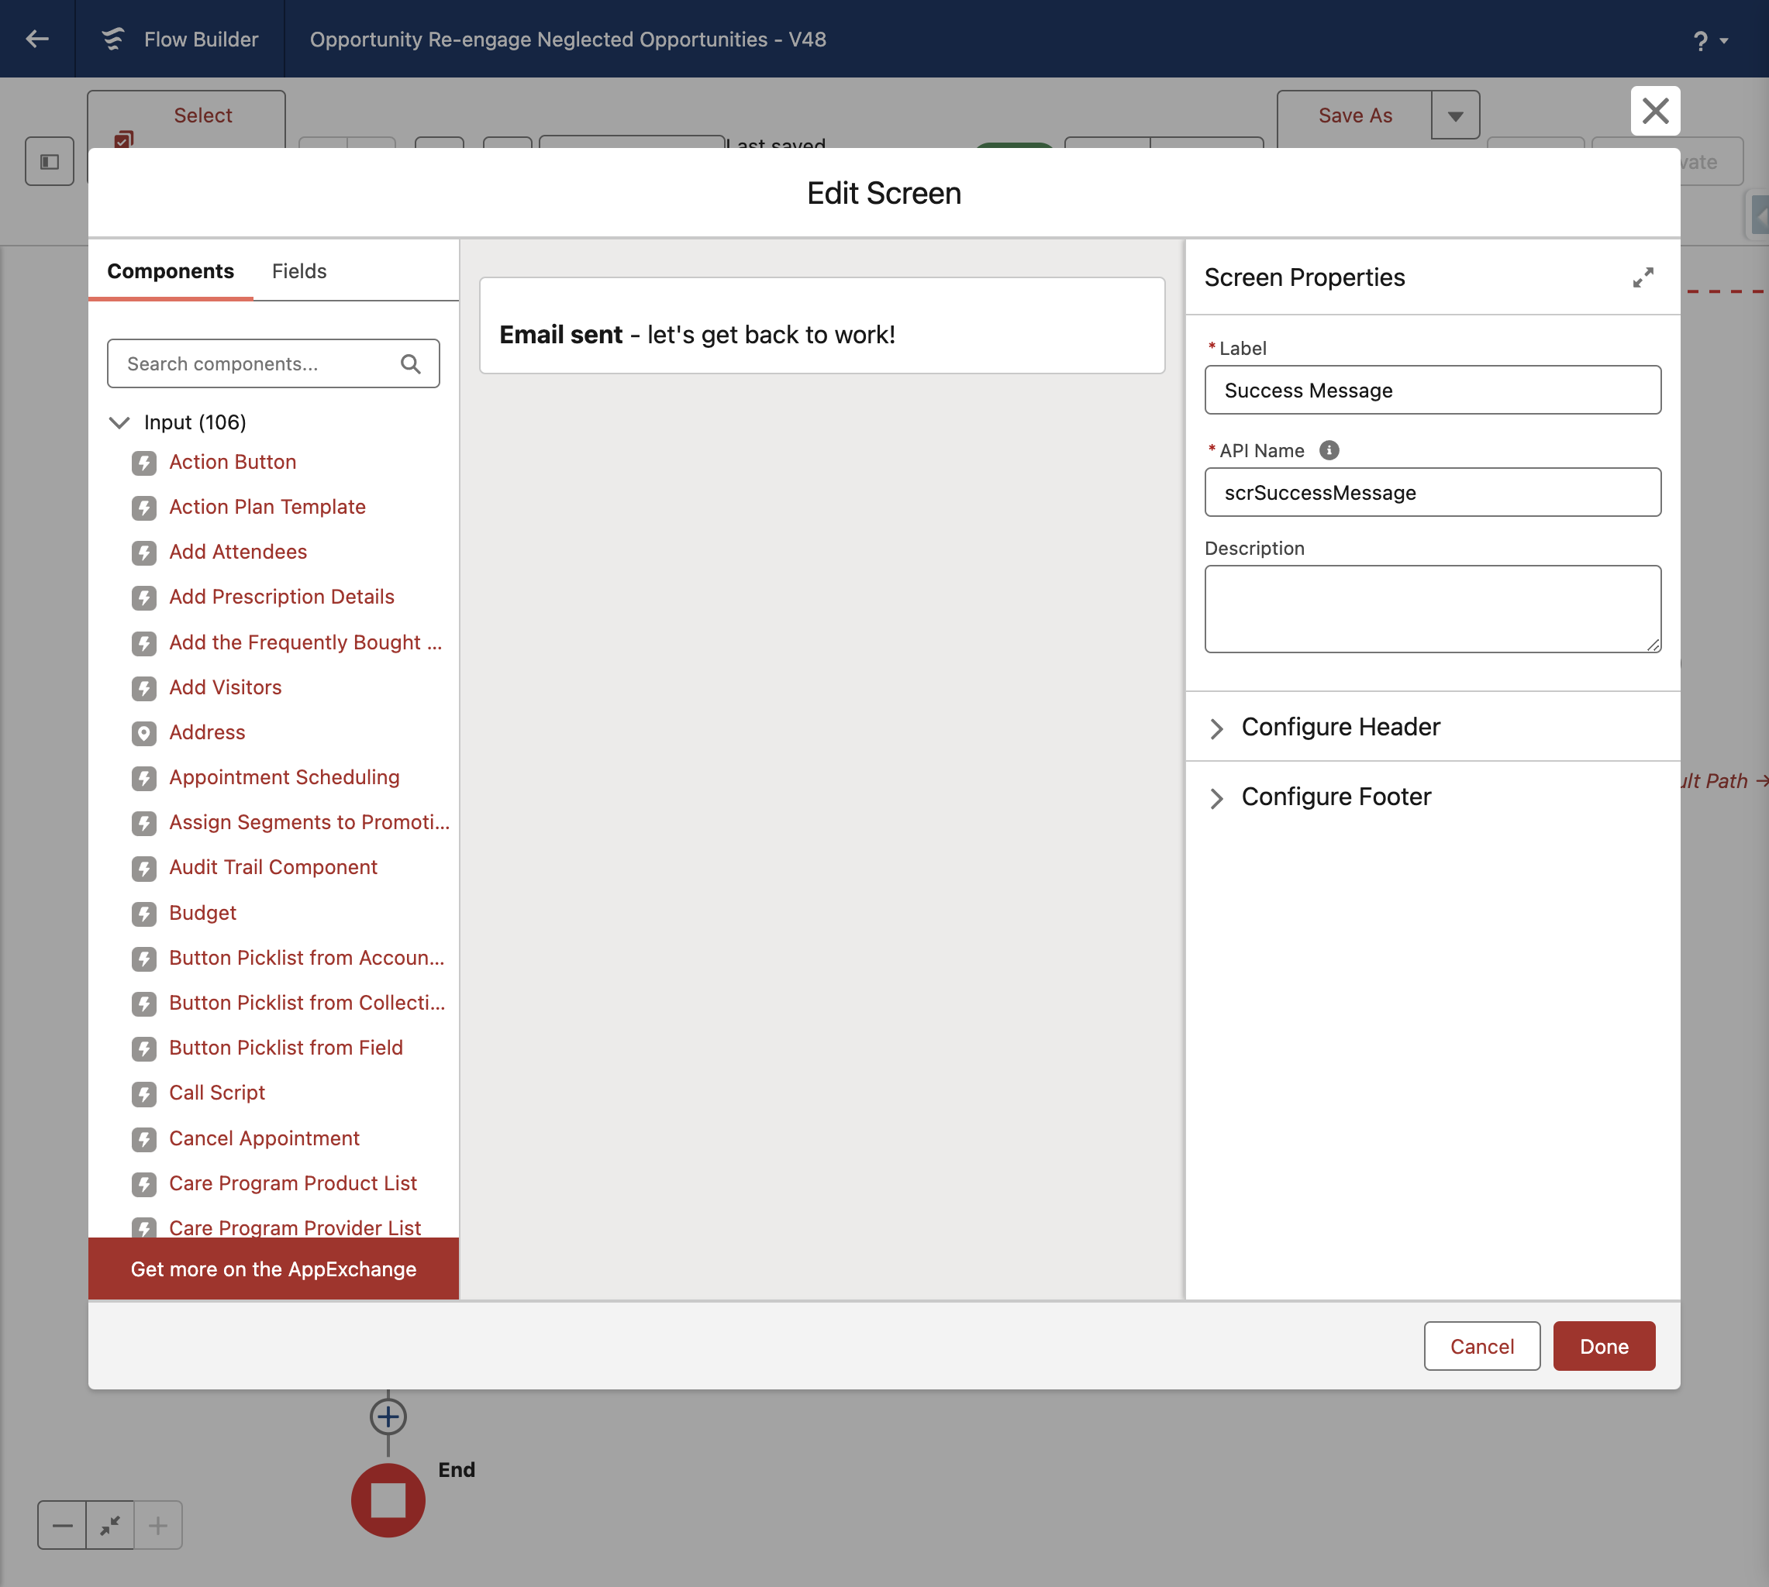Select the Appointment Scheduling component
The height and width of the screenshot is (1587, 1769).
point(284,778)
